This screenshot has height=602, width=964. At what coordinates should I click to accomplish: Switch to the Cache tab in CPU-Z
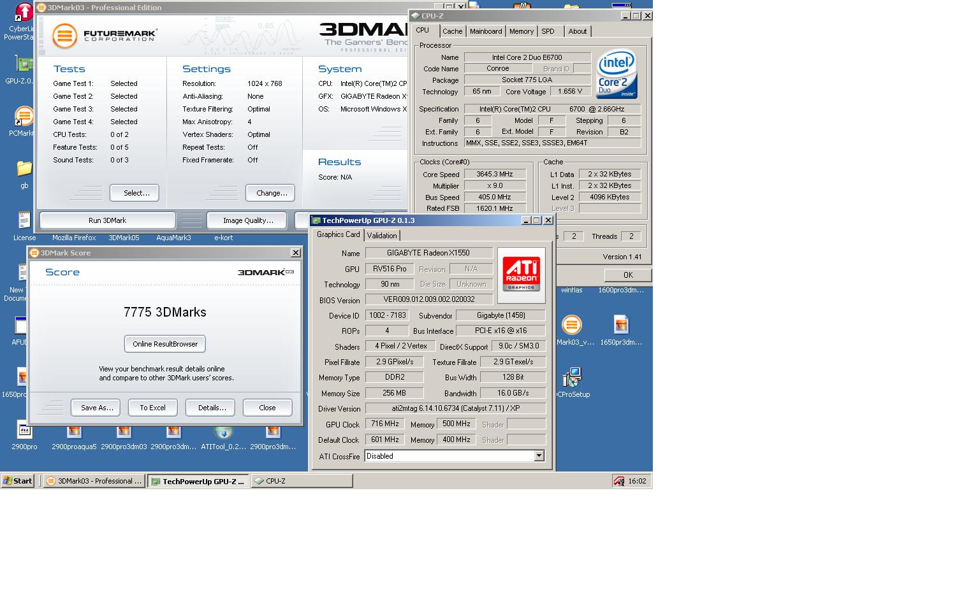[453, 31]
